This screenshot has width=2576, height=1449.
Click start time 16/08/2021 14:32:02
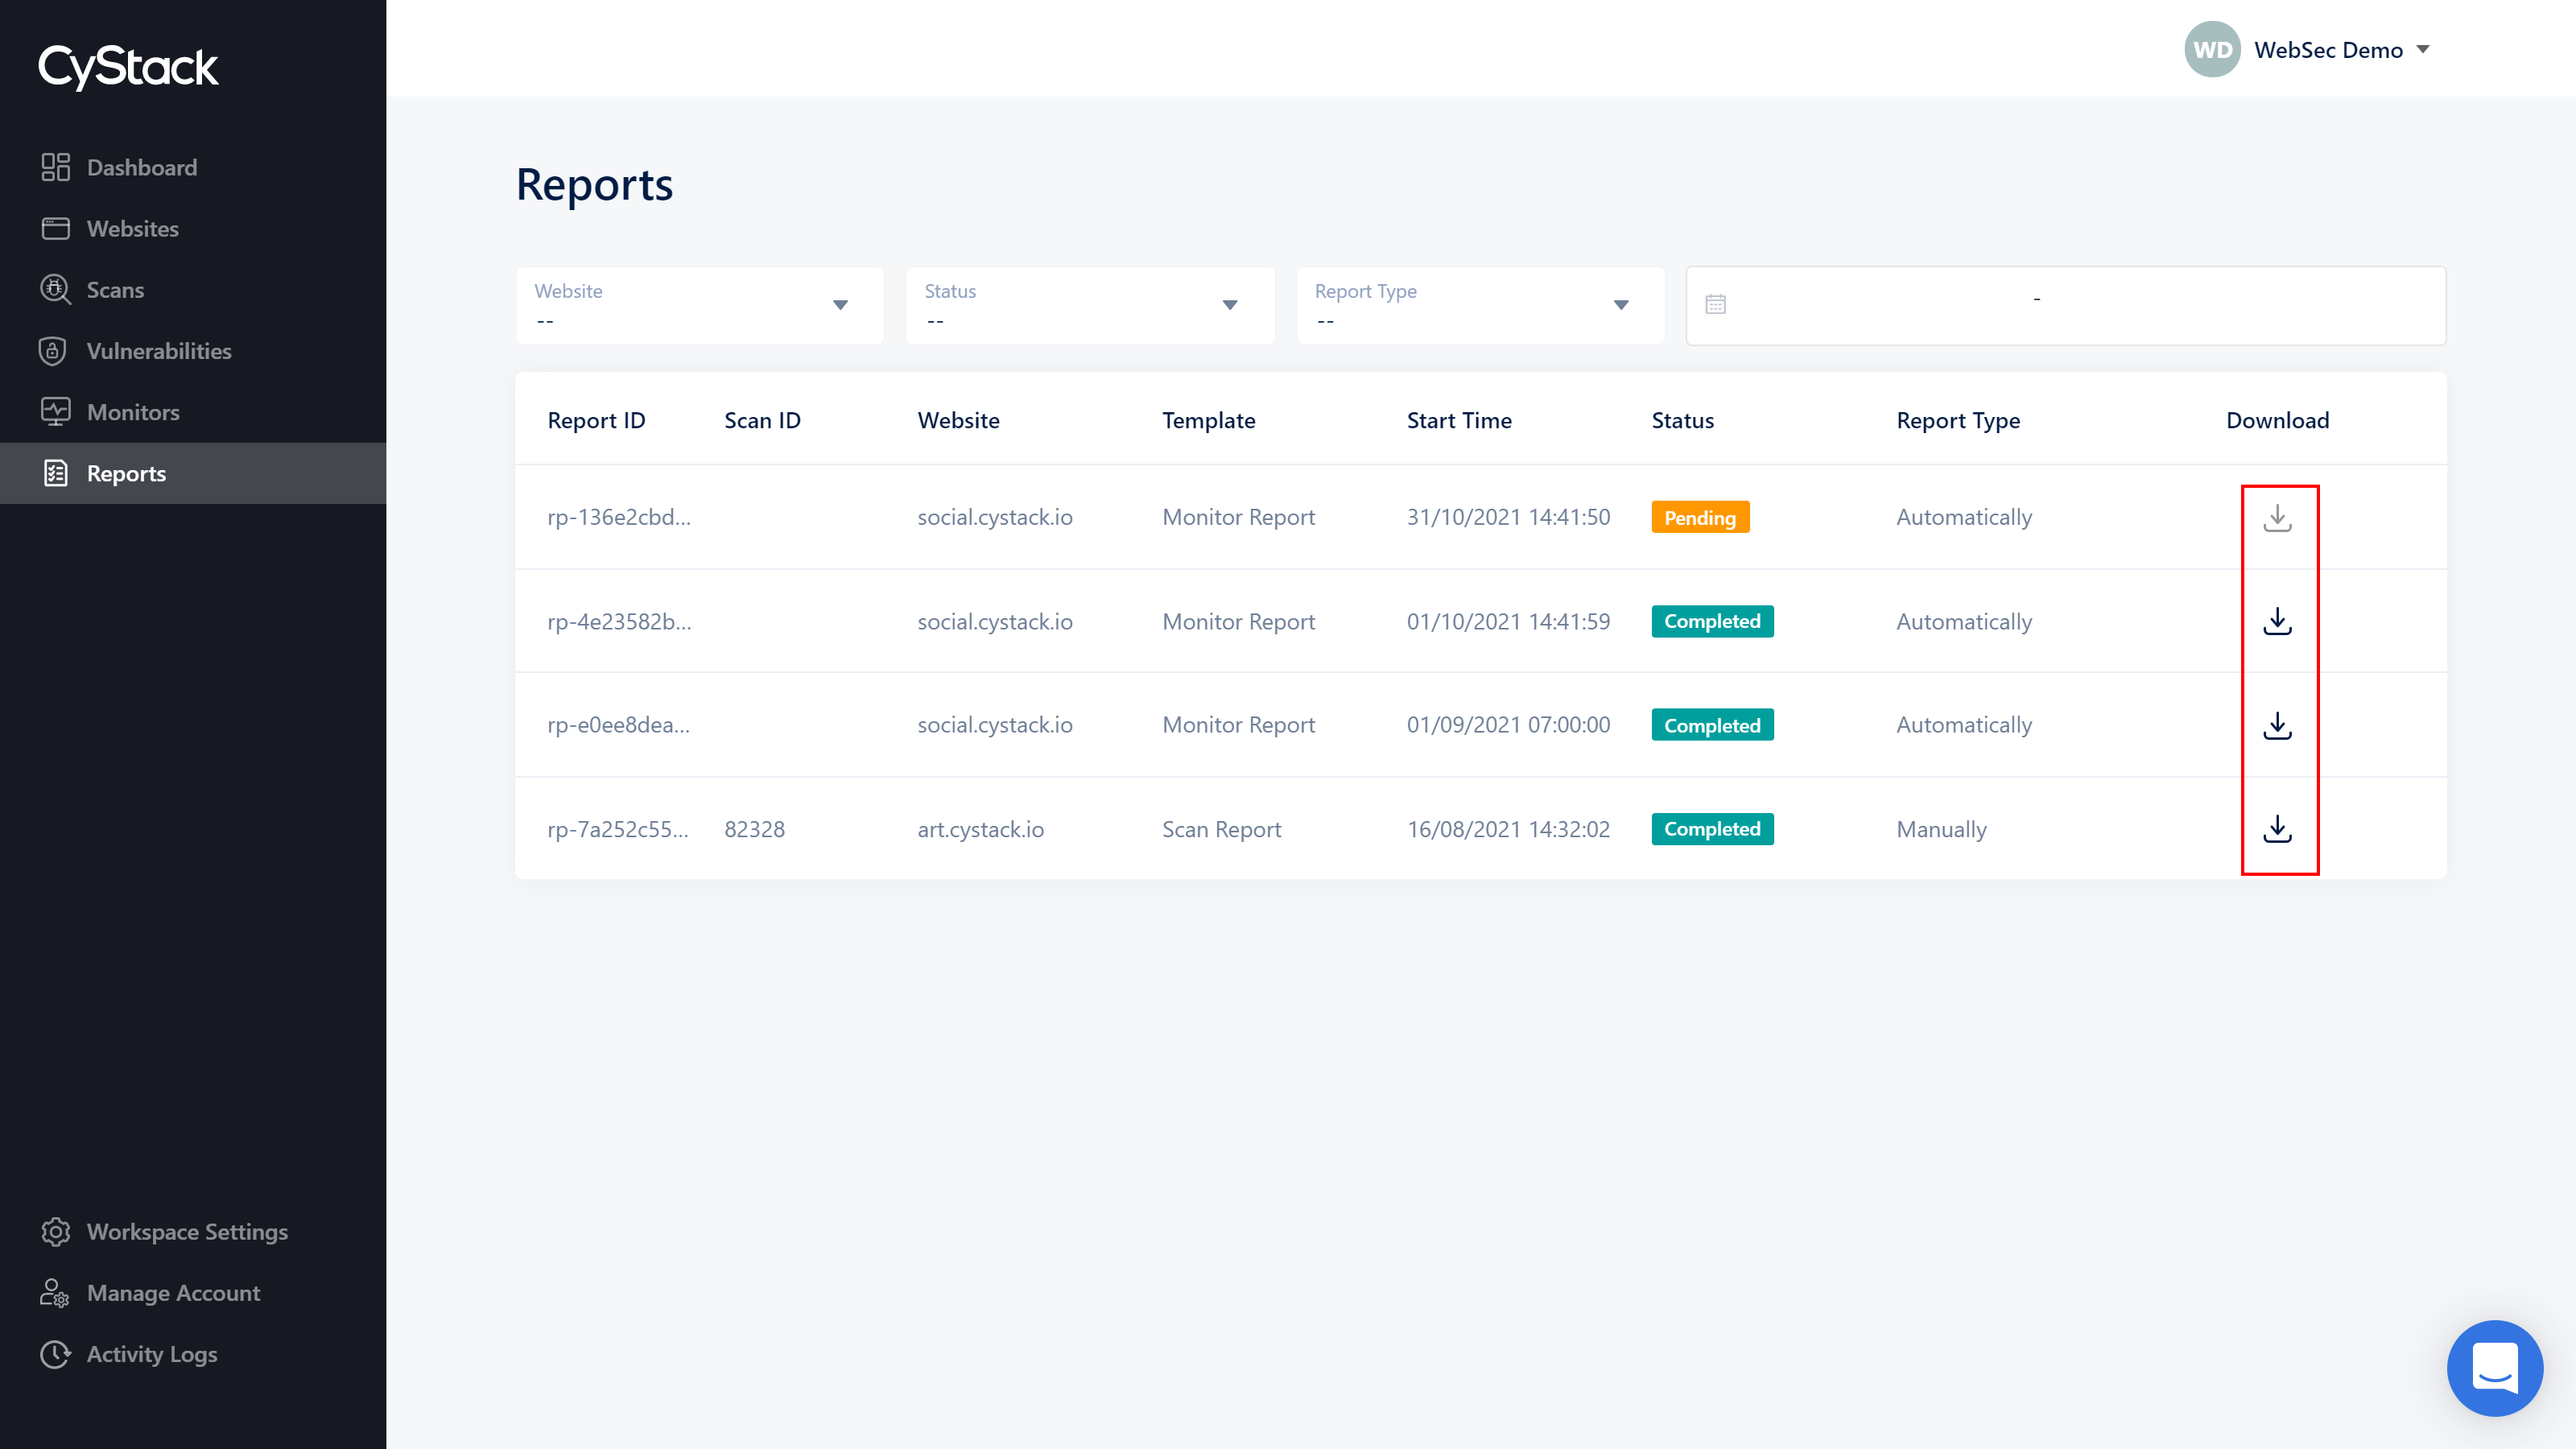coord(1508,829)
